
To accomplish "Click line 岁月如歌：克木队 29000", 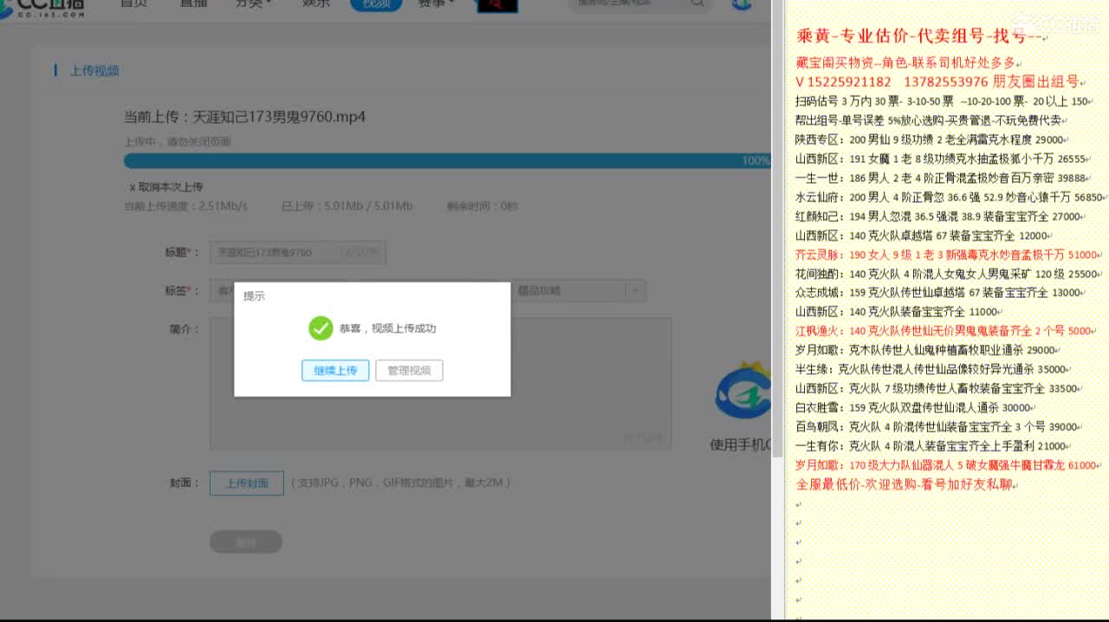I will [x=925, y=350].
